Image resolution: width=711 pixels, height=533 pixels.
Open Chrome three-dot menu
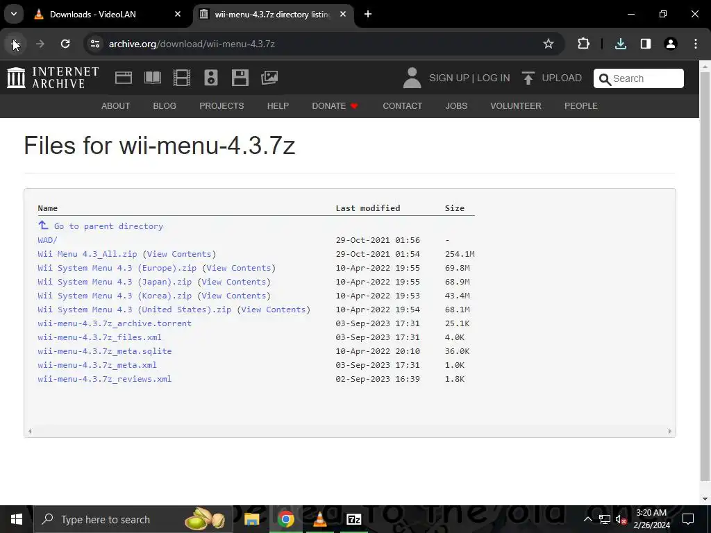(696, 44)
